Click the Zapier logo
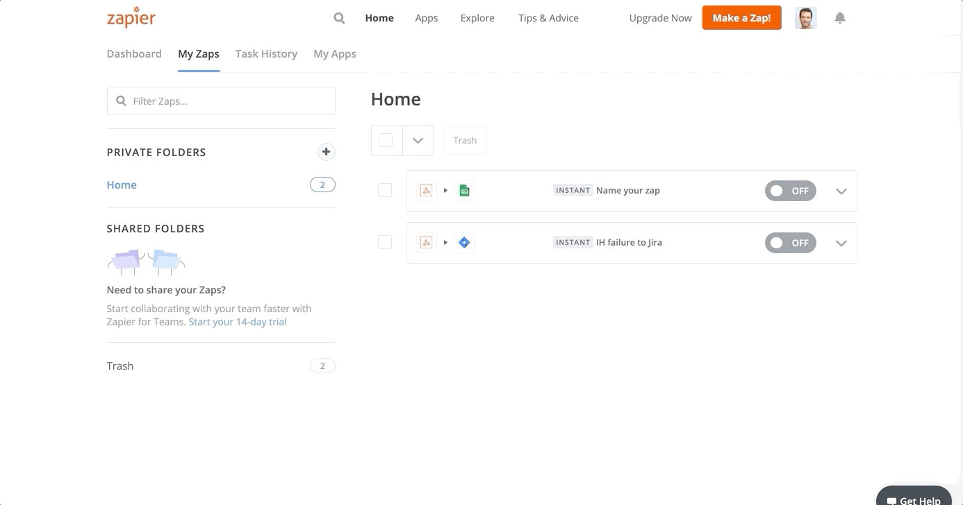 coord(131,18)
